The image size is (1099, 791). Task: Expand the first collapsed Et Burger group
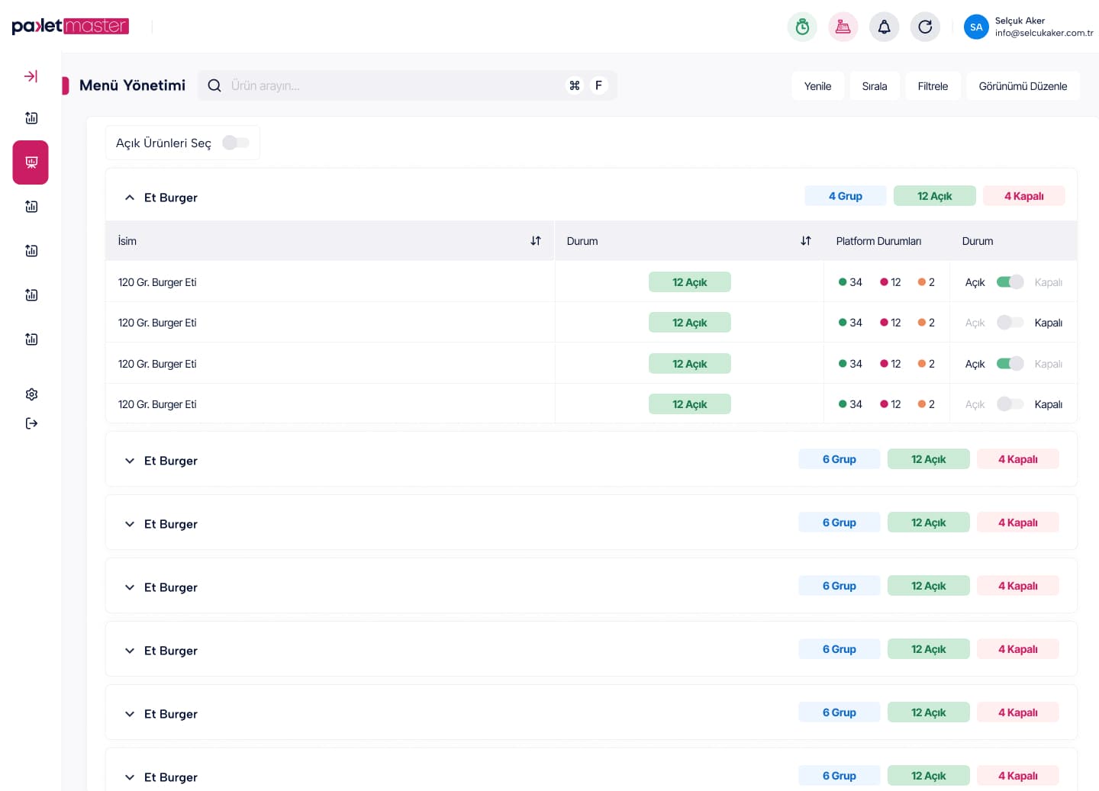tap(130, 461)
